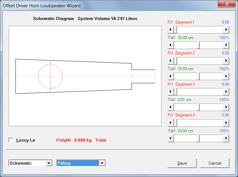
Task: Decrease Fr1 Segment 4 with left arrow
Action: click(171, 123)
